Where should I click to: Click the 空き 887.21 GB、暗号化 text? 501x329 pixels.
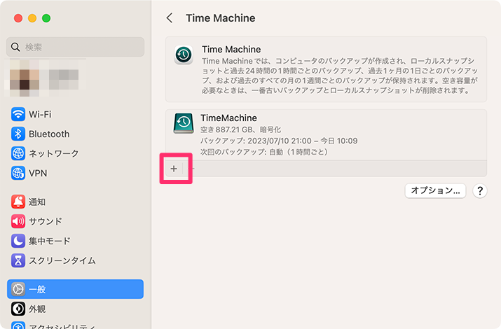(240, 129)
